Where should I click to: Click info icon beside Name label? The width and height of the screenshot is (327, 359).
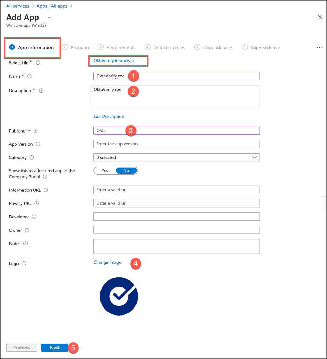(x=30, y=76)
